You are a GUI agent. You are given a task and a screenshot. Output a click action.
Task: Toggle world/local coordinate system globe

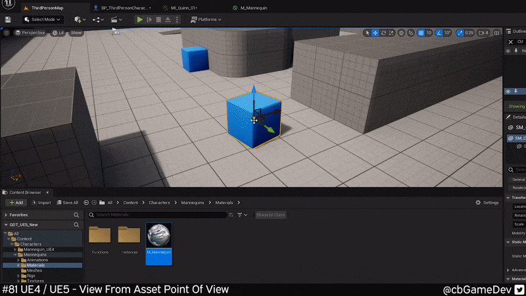pos(401,32)
